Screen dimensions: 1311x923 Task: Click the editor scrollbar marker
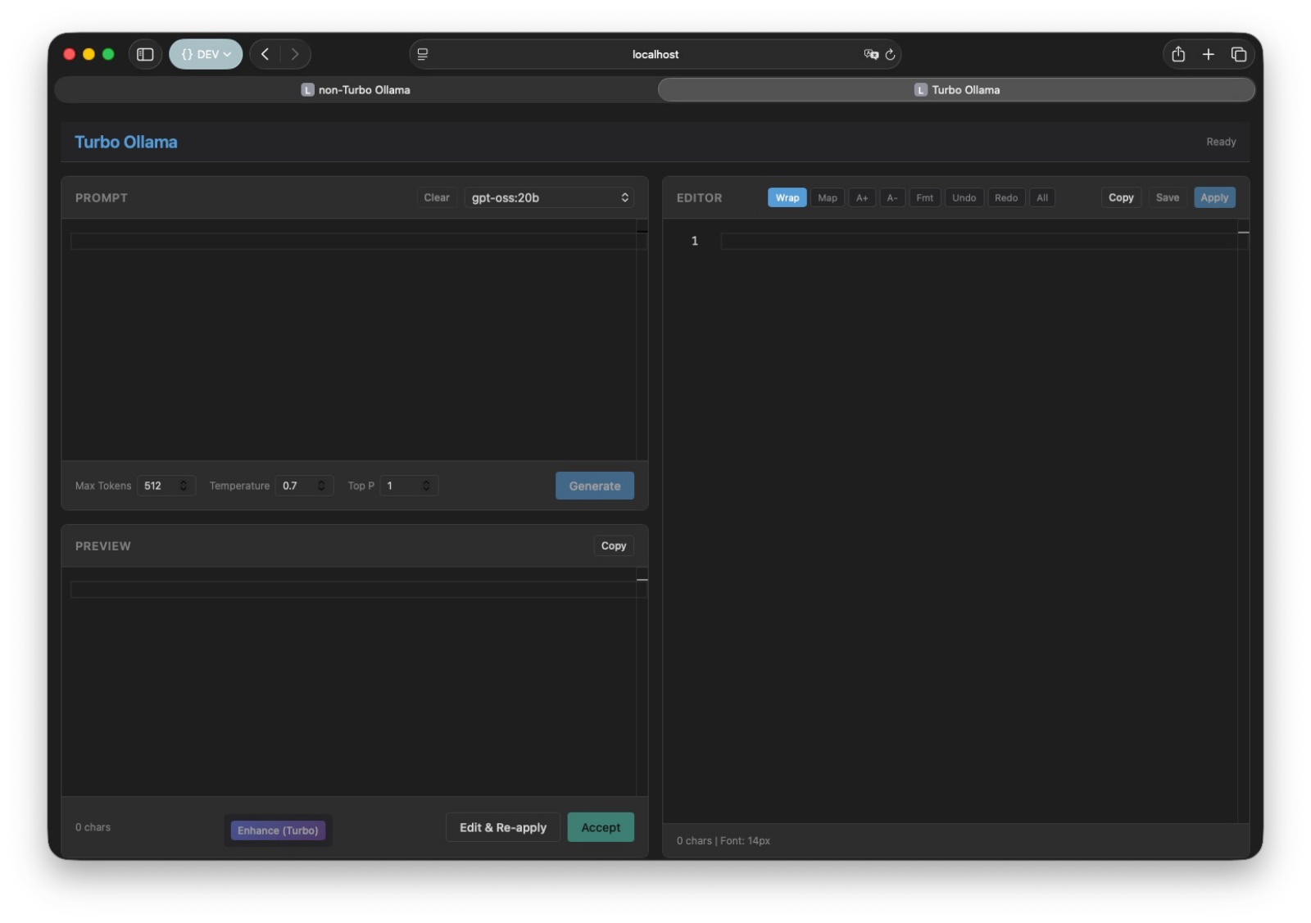1243,233
